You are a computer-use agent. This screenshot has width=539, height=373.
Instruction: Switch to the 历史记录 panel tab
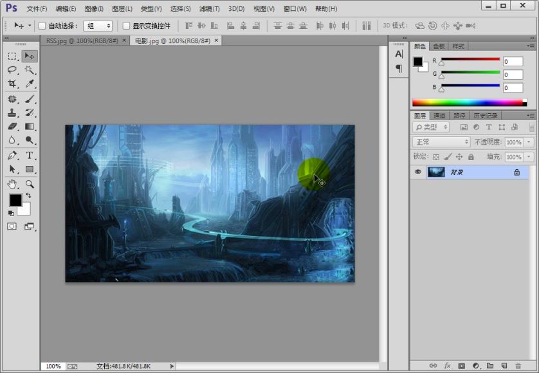click(486, 116)
